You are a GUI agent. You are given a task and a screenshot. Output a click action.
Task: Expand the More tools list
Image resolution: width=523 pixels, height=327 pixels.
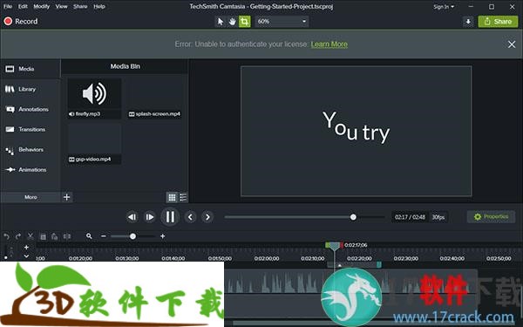pos(31,197)
